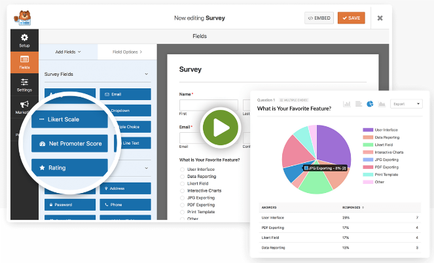Click the purple User Interface legend swatch

(x=367, y=130)
